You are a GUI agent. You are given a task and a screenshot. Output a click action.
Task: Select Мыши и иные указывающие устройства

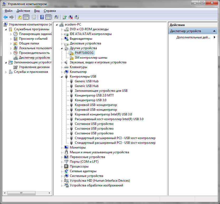click(99, 152)
